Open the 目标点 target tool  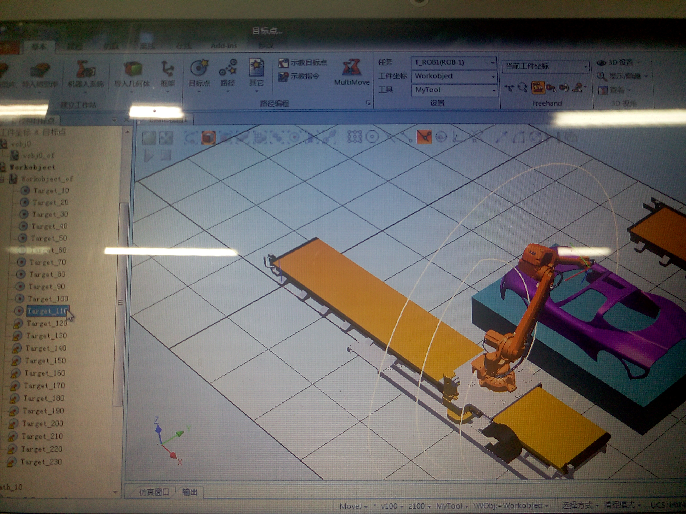coord(199,69)
